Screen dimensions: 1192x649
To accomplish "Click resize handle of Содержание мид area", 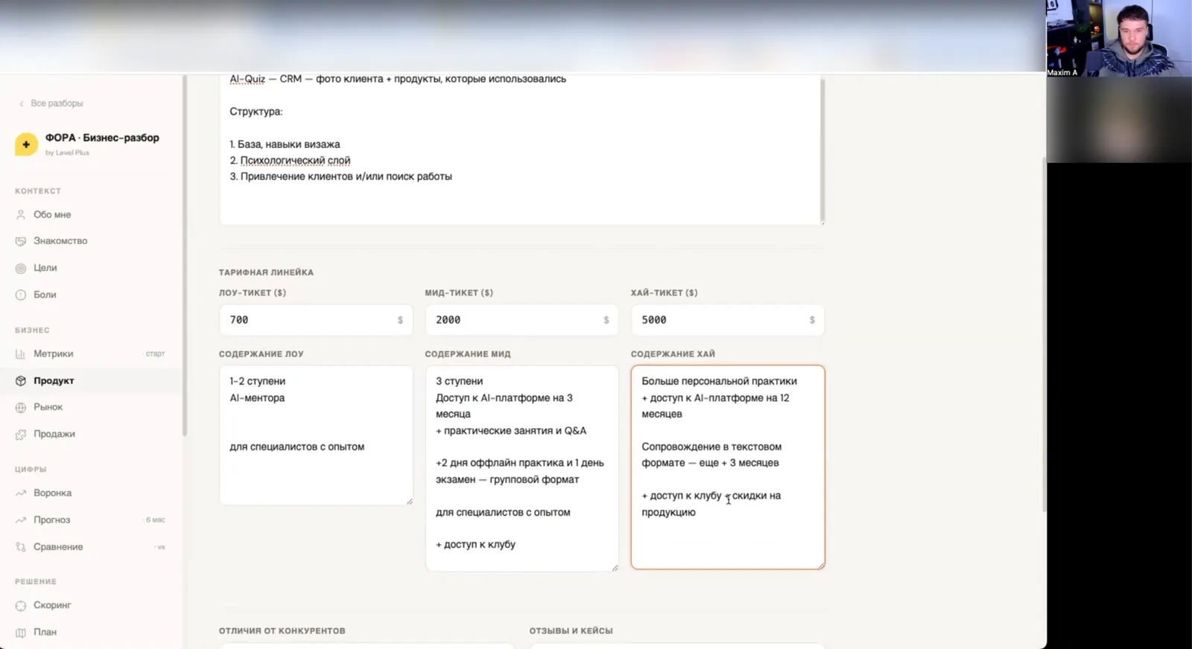I will (x=615, y=568).
